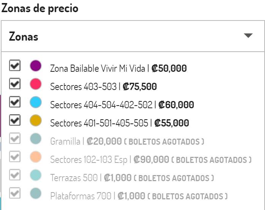Select the Sectores 403-503 ₡75,500 label
Image resolution: width=265 pixels, height=210 pixels.
click(103, 87)
